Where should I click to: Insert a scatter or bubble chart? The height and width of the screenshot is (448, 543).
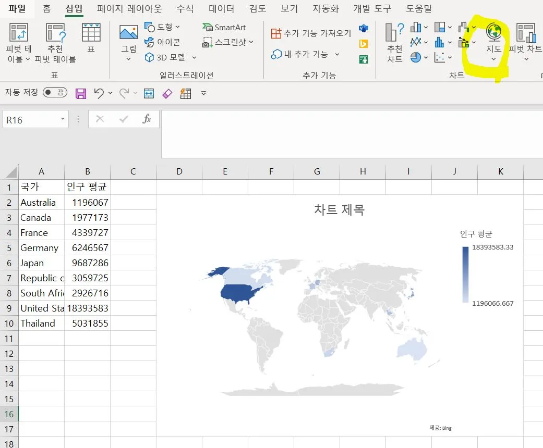click(x=439, y=57)
